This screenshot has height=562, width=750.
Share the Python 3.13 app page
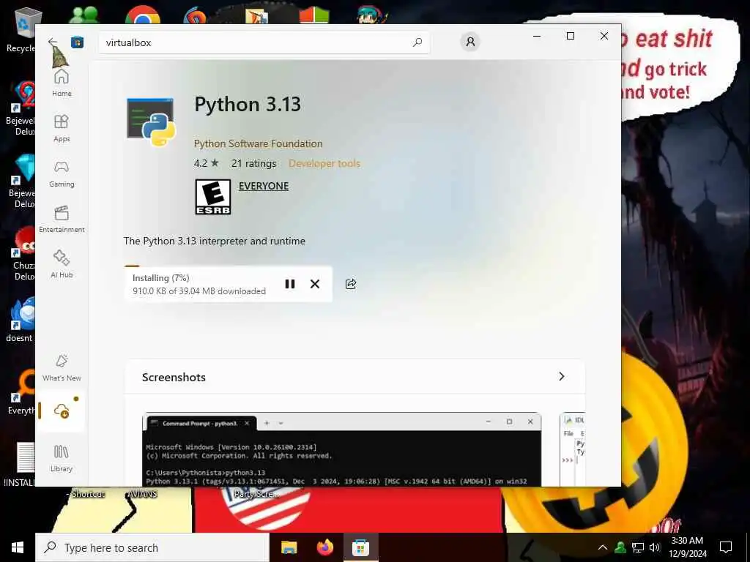click(x=351, y=284)
